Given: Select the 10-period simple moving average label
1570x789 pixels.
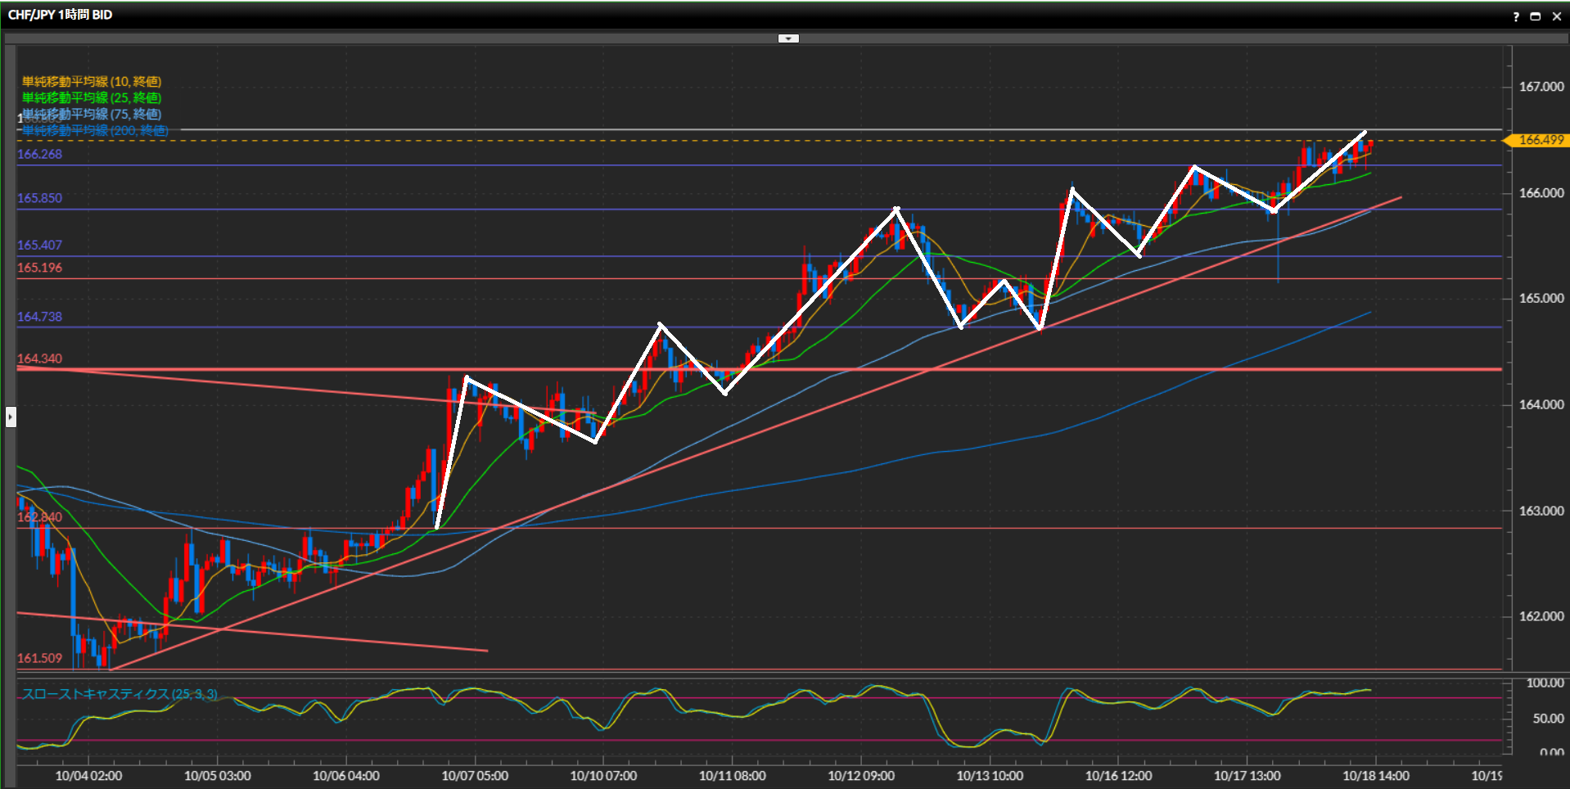Looking at the screenshot, I should pyautogui.click(x=92, y=82).
